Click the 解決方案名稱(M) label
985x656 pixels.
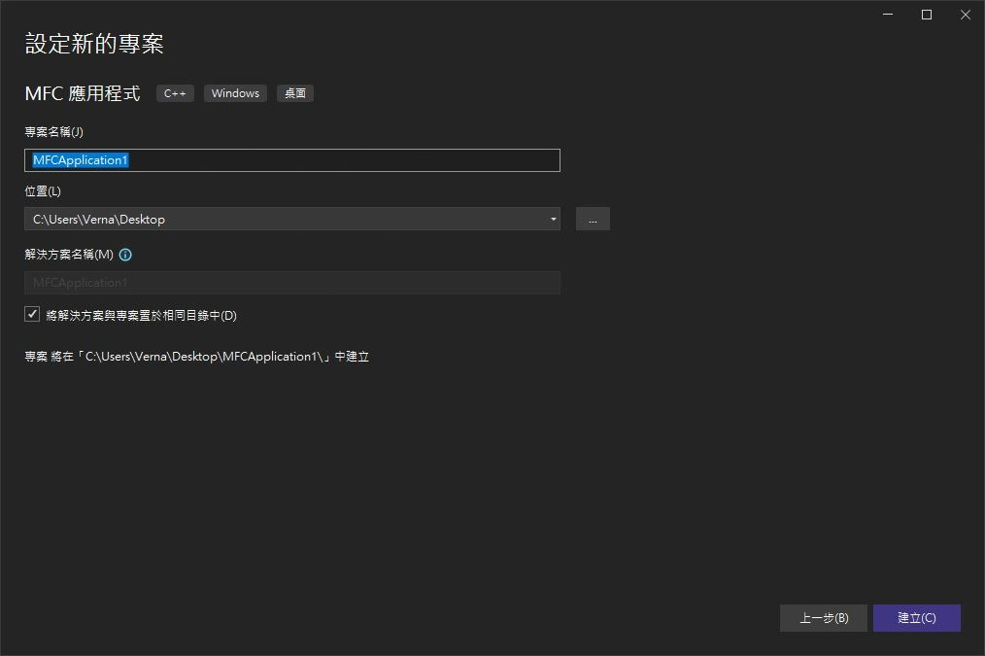click(69, 255)
